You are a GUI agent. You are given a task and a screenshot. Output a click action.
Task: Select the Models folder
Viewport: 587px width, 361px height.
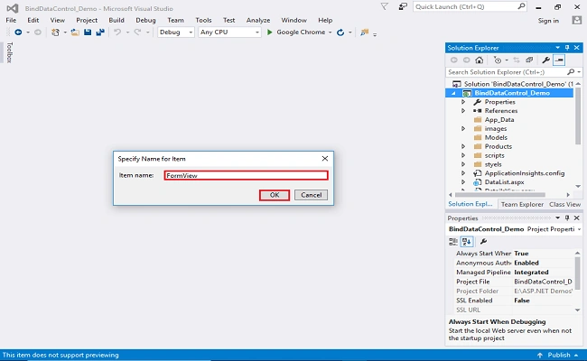[496, 138]
